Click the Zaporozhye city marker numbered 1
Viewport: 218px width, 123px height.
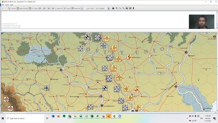click(102, 106)
